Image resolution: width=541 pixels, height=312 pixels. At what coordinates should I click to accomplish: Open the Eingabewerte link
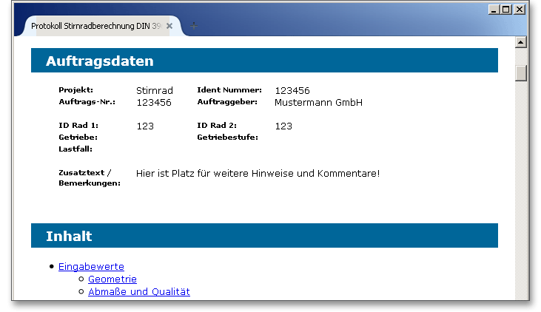[x=91, y=267]
